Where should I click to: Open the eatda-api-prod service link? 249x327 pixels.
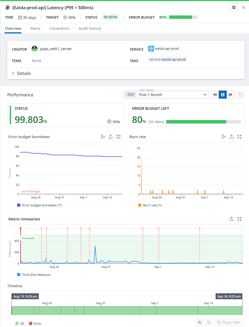[x=164, y=49]
